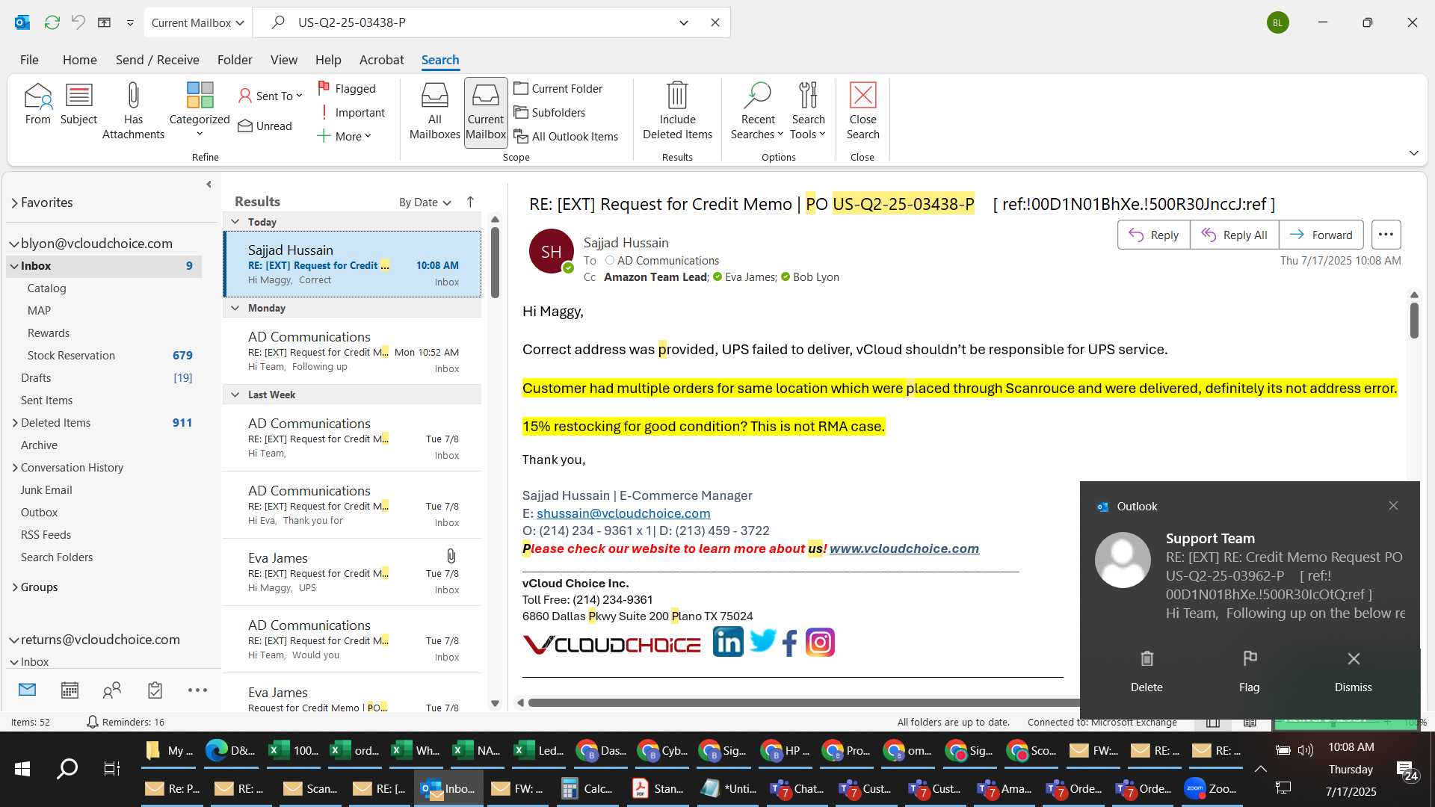Set scope to All Outlook Items
Image resolution: width=1435 pixels, height=807 pixels.
567,136
